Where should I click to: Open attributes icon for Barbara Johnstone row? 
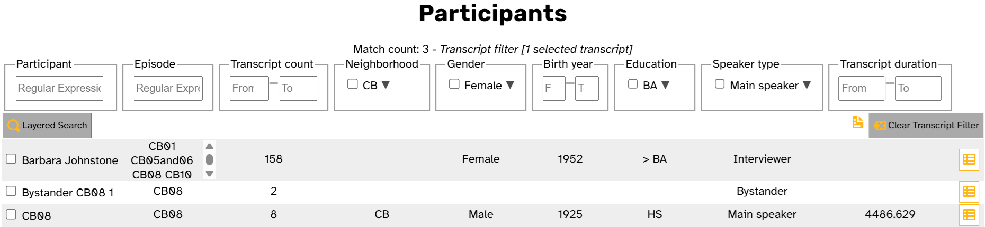coord(969,159)
